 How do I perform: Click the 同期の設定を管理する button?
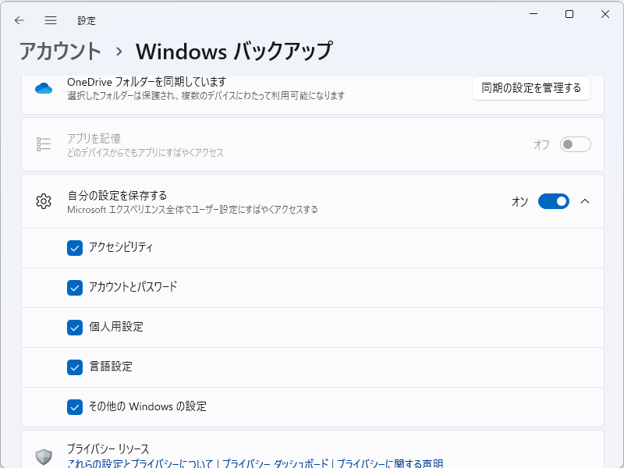[531, 88]
